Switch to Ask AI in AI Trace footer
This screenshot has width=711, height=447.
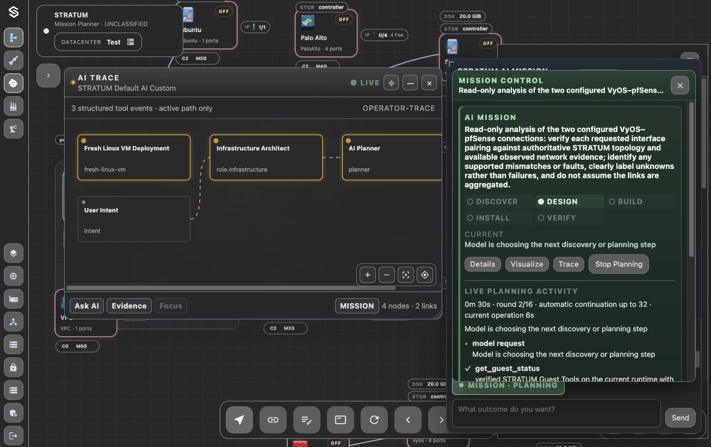coord(87,306)
